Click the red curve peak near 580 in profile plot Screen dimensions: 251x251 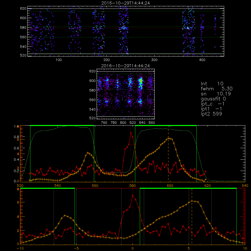click(x=131, y=133)
